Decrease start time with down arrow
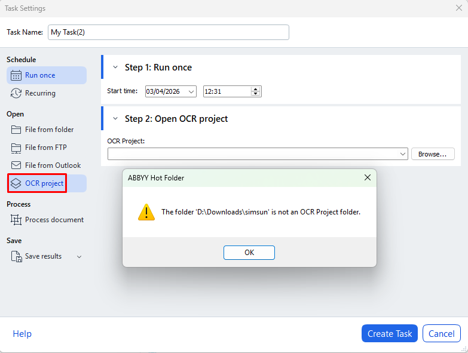This screenshot has height=353, width=468. (255, 94)
